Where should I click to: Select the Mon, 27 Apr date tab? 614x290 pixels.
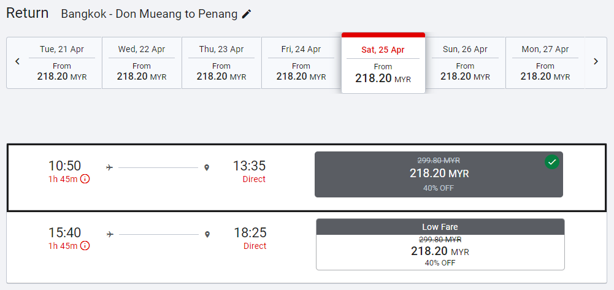point(545,63)
